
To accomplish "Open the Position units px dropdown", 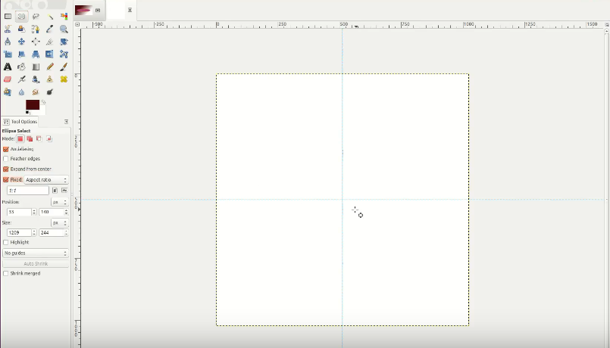I will click(x=60, y=202).
